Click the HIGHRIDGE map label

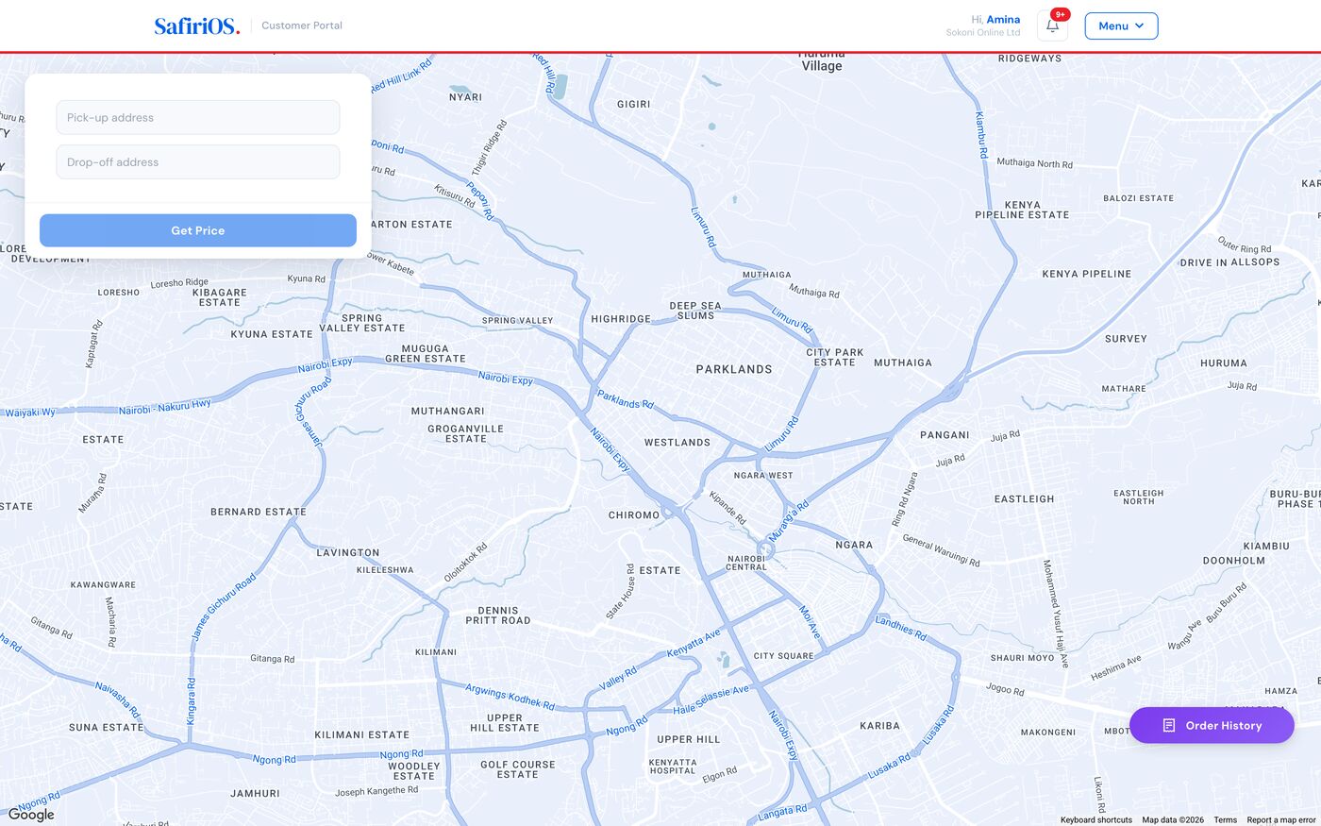pyautogui.click(x=621, y=319)
